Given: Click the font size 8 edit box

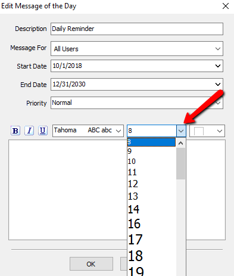Looking at the screenshot, I should pyautogui.click(x=152, y=131).
